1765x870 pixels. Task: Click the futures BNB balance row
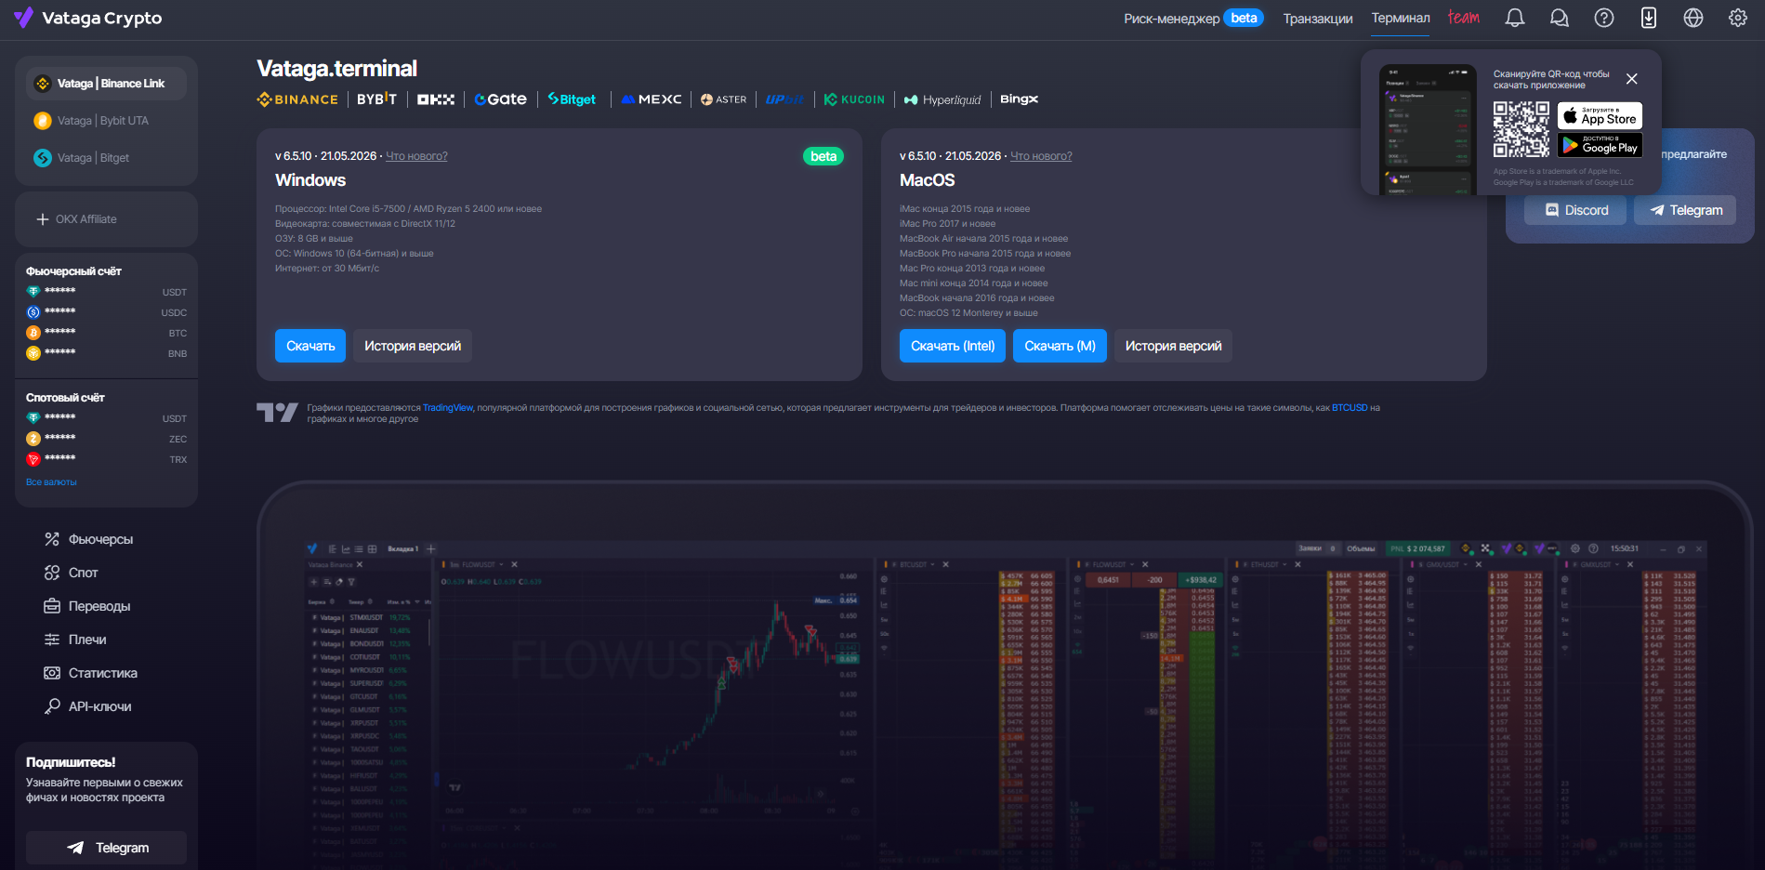click(106, 353)
